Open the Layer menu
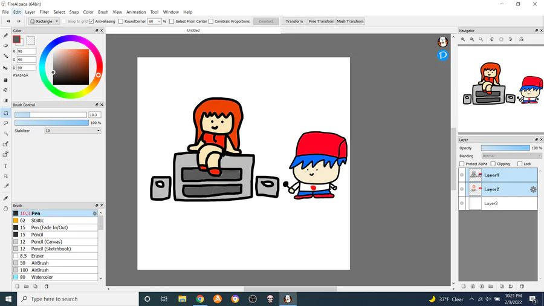This screenshot has height=306, width=544. click(x=30, y=12)
